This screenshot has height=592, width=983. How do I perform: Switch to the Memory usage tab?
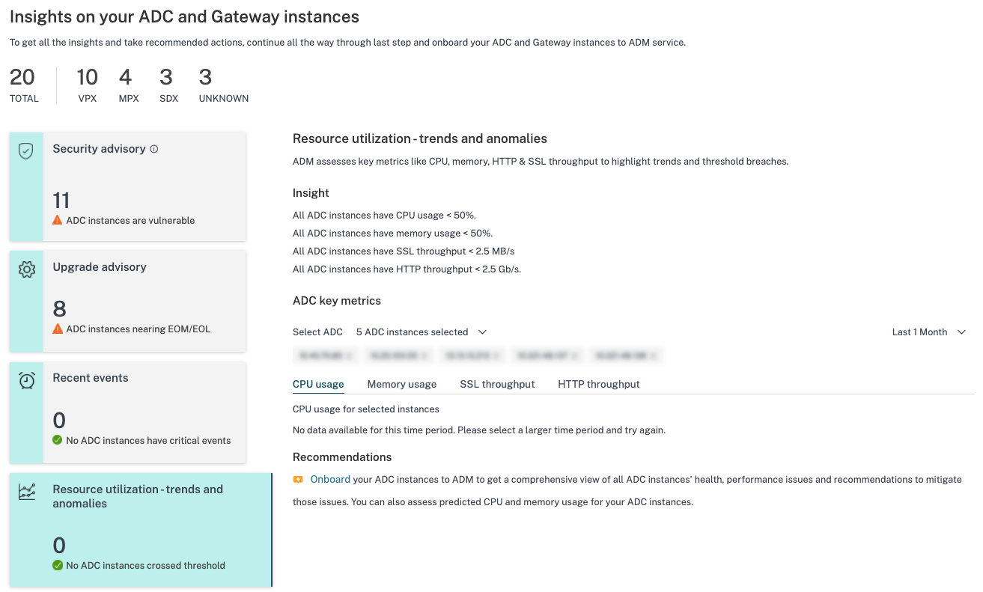coord(402,384)
